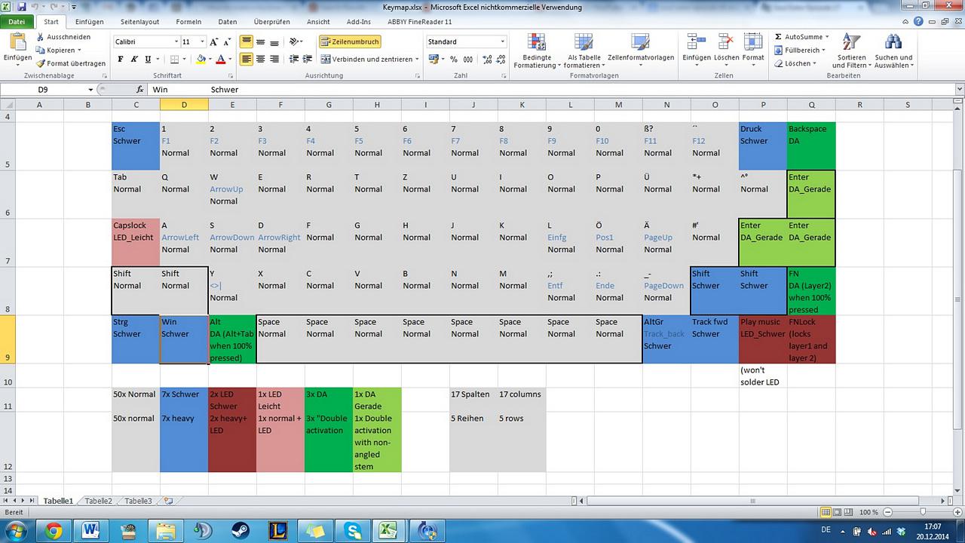
Task: Select the Backspace DA cell
Action: (811, 146)
